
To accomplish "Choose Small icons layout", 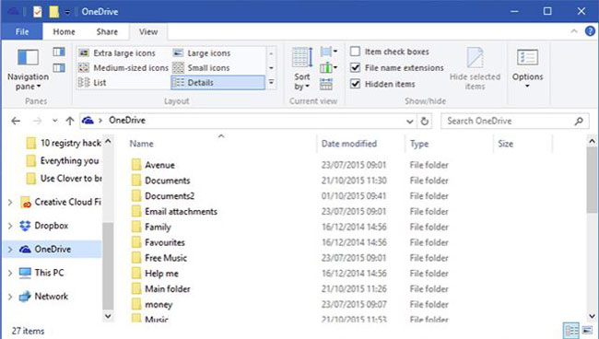I will pyautogui.click(x=201, y=68).
